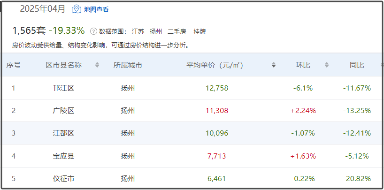The height and width of the screenshot is (190, 384).
Task: Click row number 3 cell
Action: 14,133
